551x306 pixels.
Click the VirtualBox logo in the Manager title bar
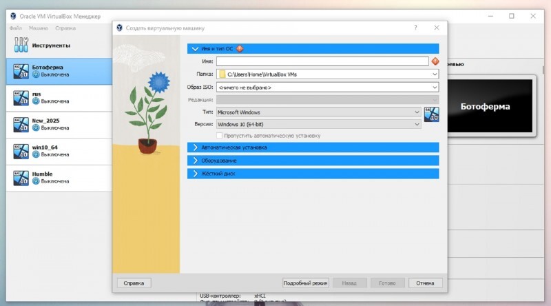click(13, 16)
